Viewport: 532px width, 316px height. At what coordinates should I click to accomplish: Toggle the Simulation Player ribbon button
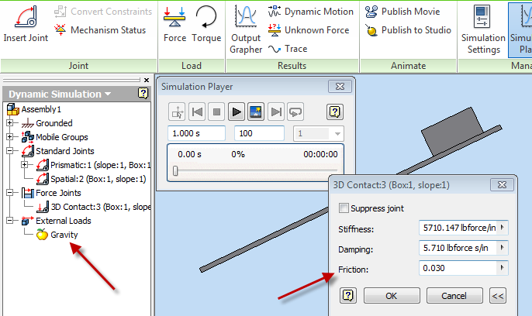coord(521,29)
